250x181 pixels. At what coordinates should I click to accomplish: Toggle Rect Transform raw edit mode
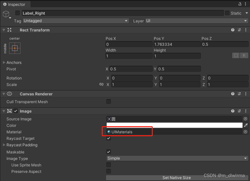pyautogui.click(x=244, y=55)
